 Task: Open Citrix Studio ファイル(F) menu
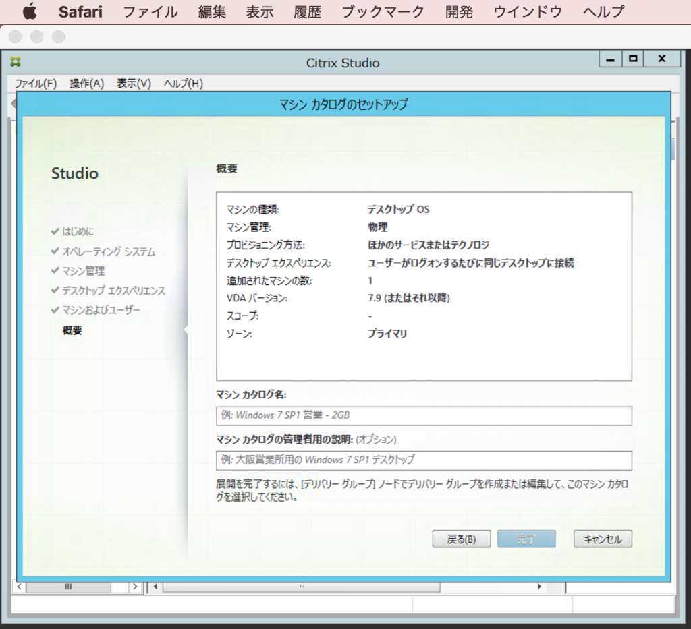pos(36,83)
